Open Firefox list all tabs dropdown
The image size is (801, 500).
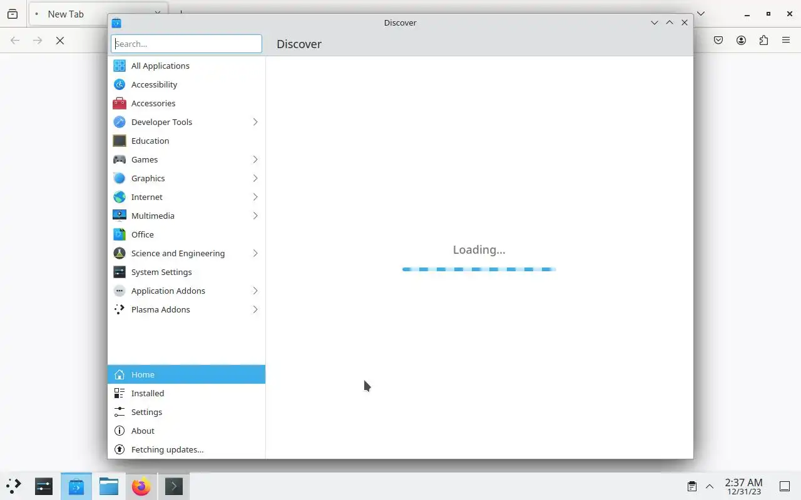pyautogui.click(x=701, y=14)
